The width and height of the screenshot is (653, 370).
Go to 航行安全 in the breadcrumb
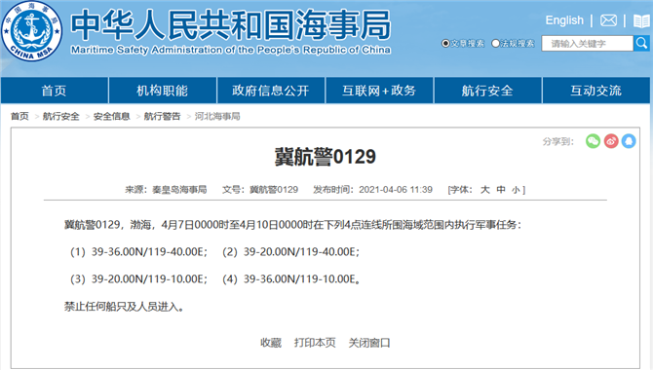60,116
